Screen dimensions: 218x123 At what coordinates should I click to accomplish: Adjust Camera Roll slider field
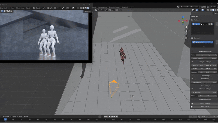tap(204, 82)
